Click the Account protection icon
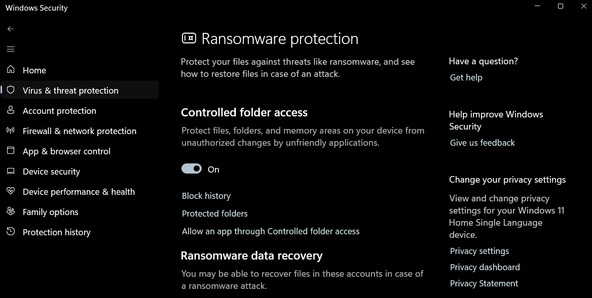 11,110
